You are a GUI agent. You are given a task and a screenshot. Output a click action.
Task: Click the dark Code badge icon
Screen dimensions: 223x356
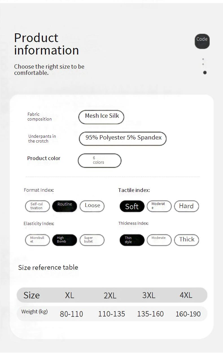tap(202, 41)
